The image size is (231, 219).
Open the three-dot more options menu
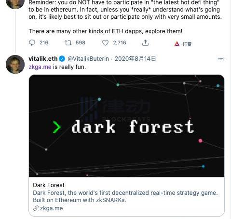[221, 59]
